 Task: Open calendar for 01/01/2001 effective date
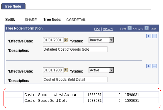click(66, 40)
